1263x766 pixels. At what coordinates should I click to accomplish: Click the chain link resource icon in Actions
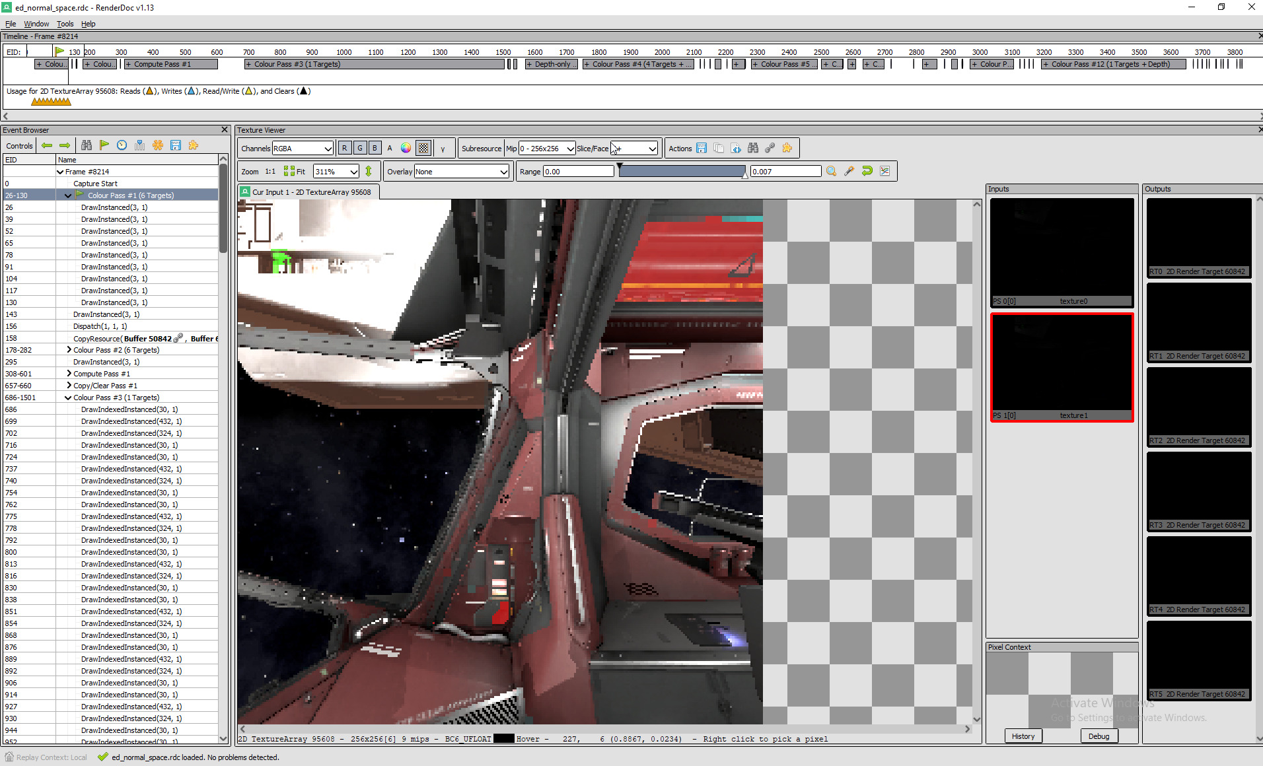click(770, 149)
